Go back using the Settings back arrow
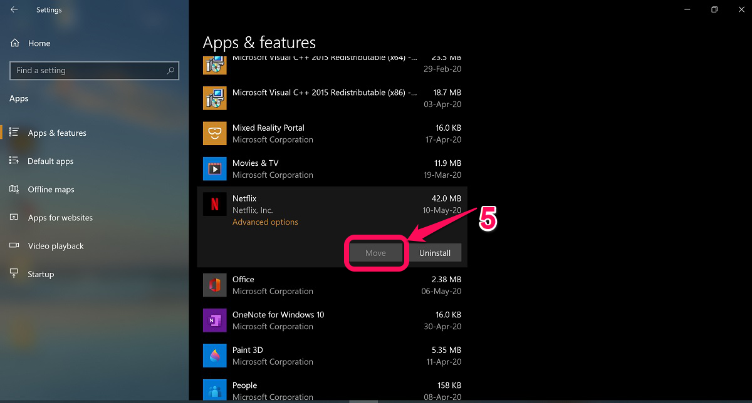 pyautogui.click(x=14, y=10)
